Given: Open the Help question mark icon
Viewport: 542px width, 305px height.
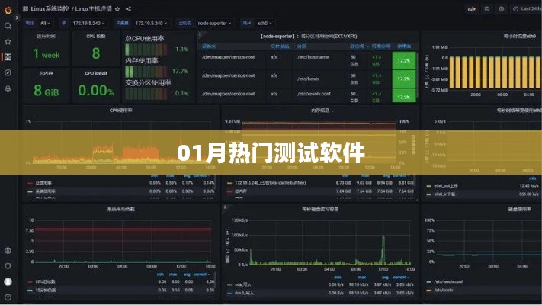Looking at the screenshot, I should [x=8, y=297].
